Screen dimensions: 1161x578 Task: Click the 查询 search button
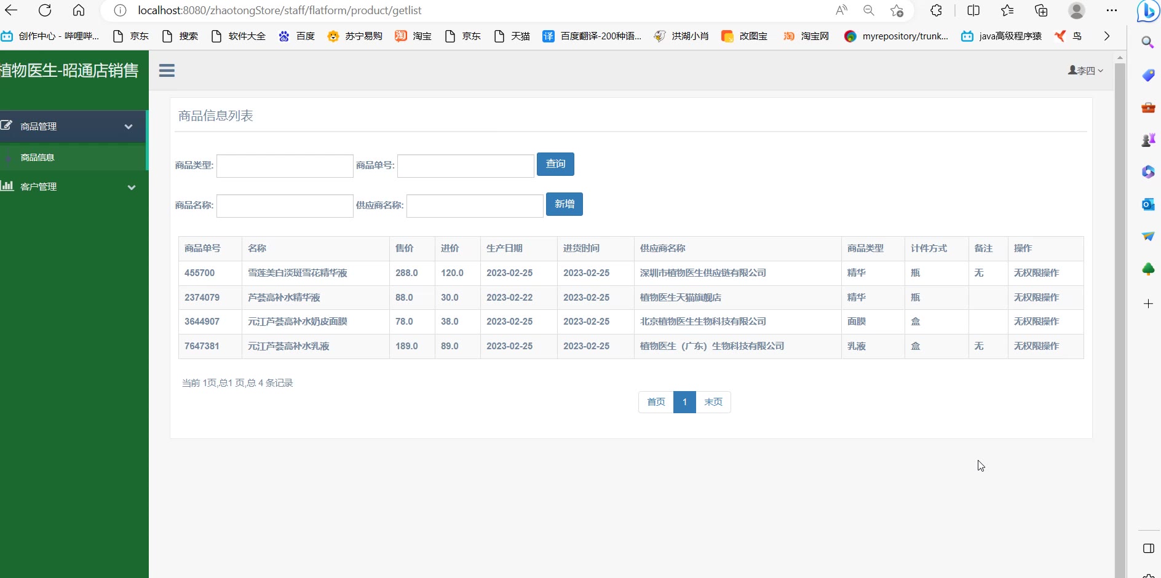[x=555, y=164]
